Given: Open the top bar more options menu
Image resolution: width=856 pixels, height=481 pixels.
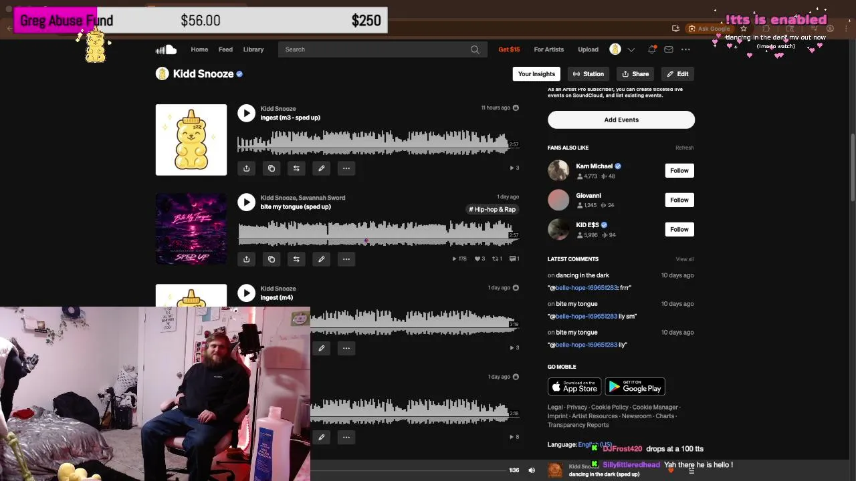Looking at the screenshot, I should click(x=685, y=49).
